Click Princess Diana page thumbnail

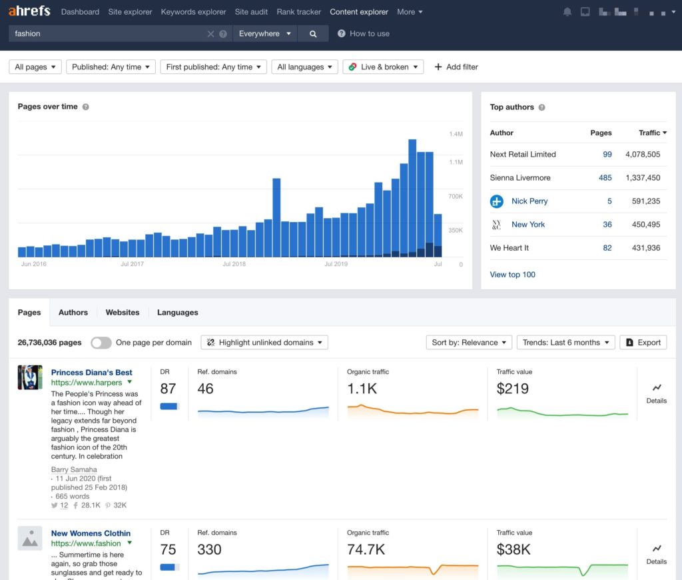tap(30, 377)
